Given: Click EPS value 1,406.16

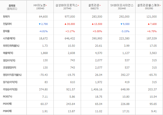Looking at the screenshot, I should (97, 89).
